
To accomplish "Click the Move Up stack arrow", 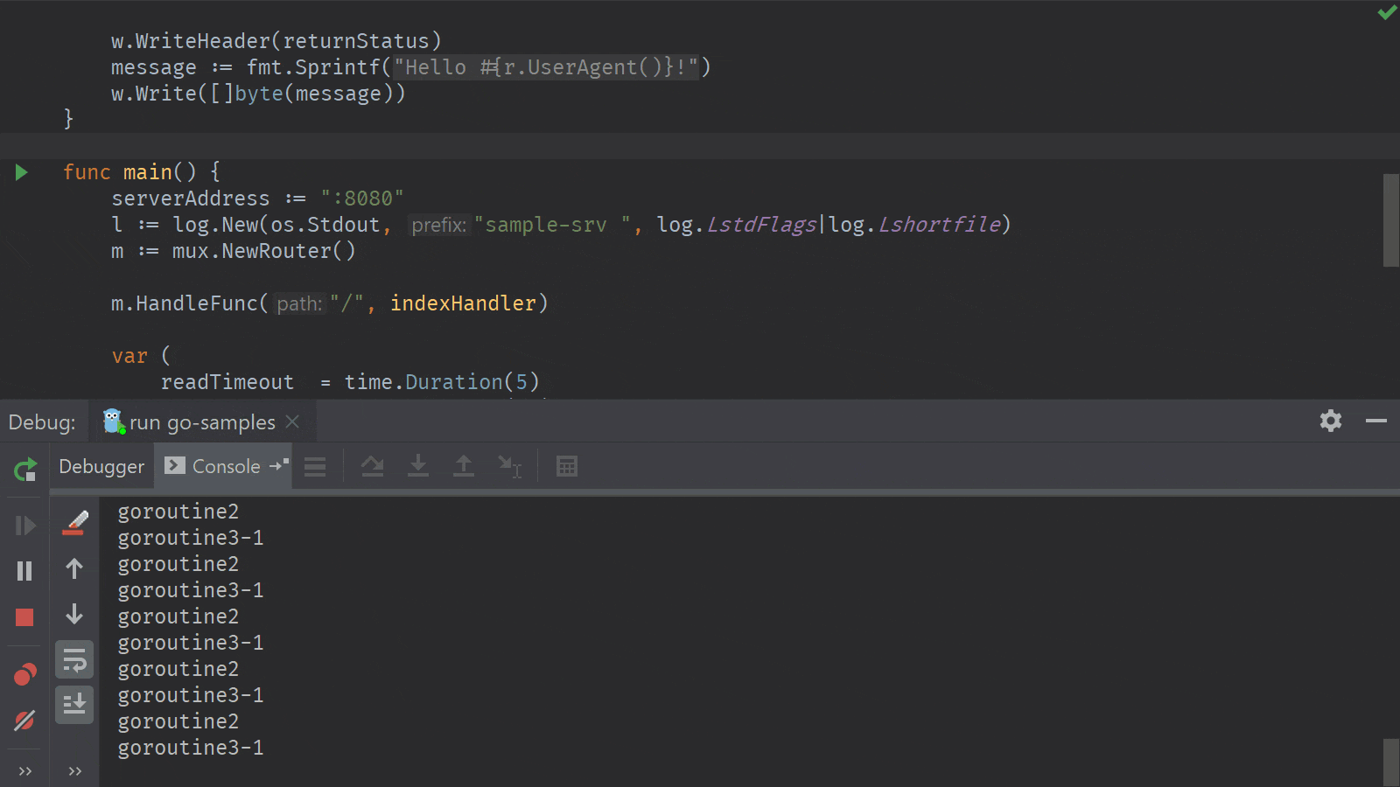I will pos(74,569).
